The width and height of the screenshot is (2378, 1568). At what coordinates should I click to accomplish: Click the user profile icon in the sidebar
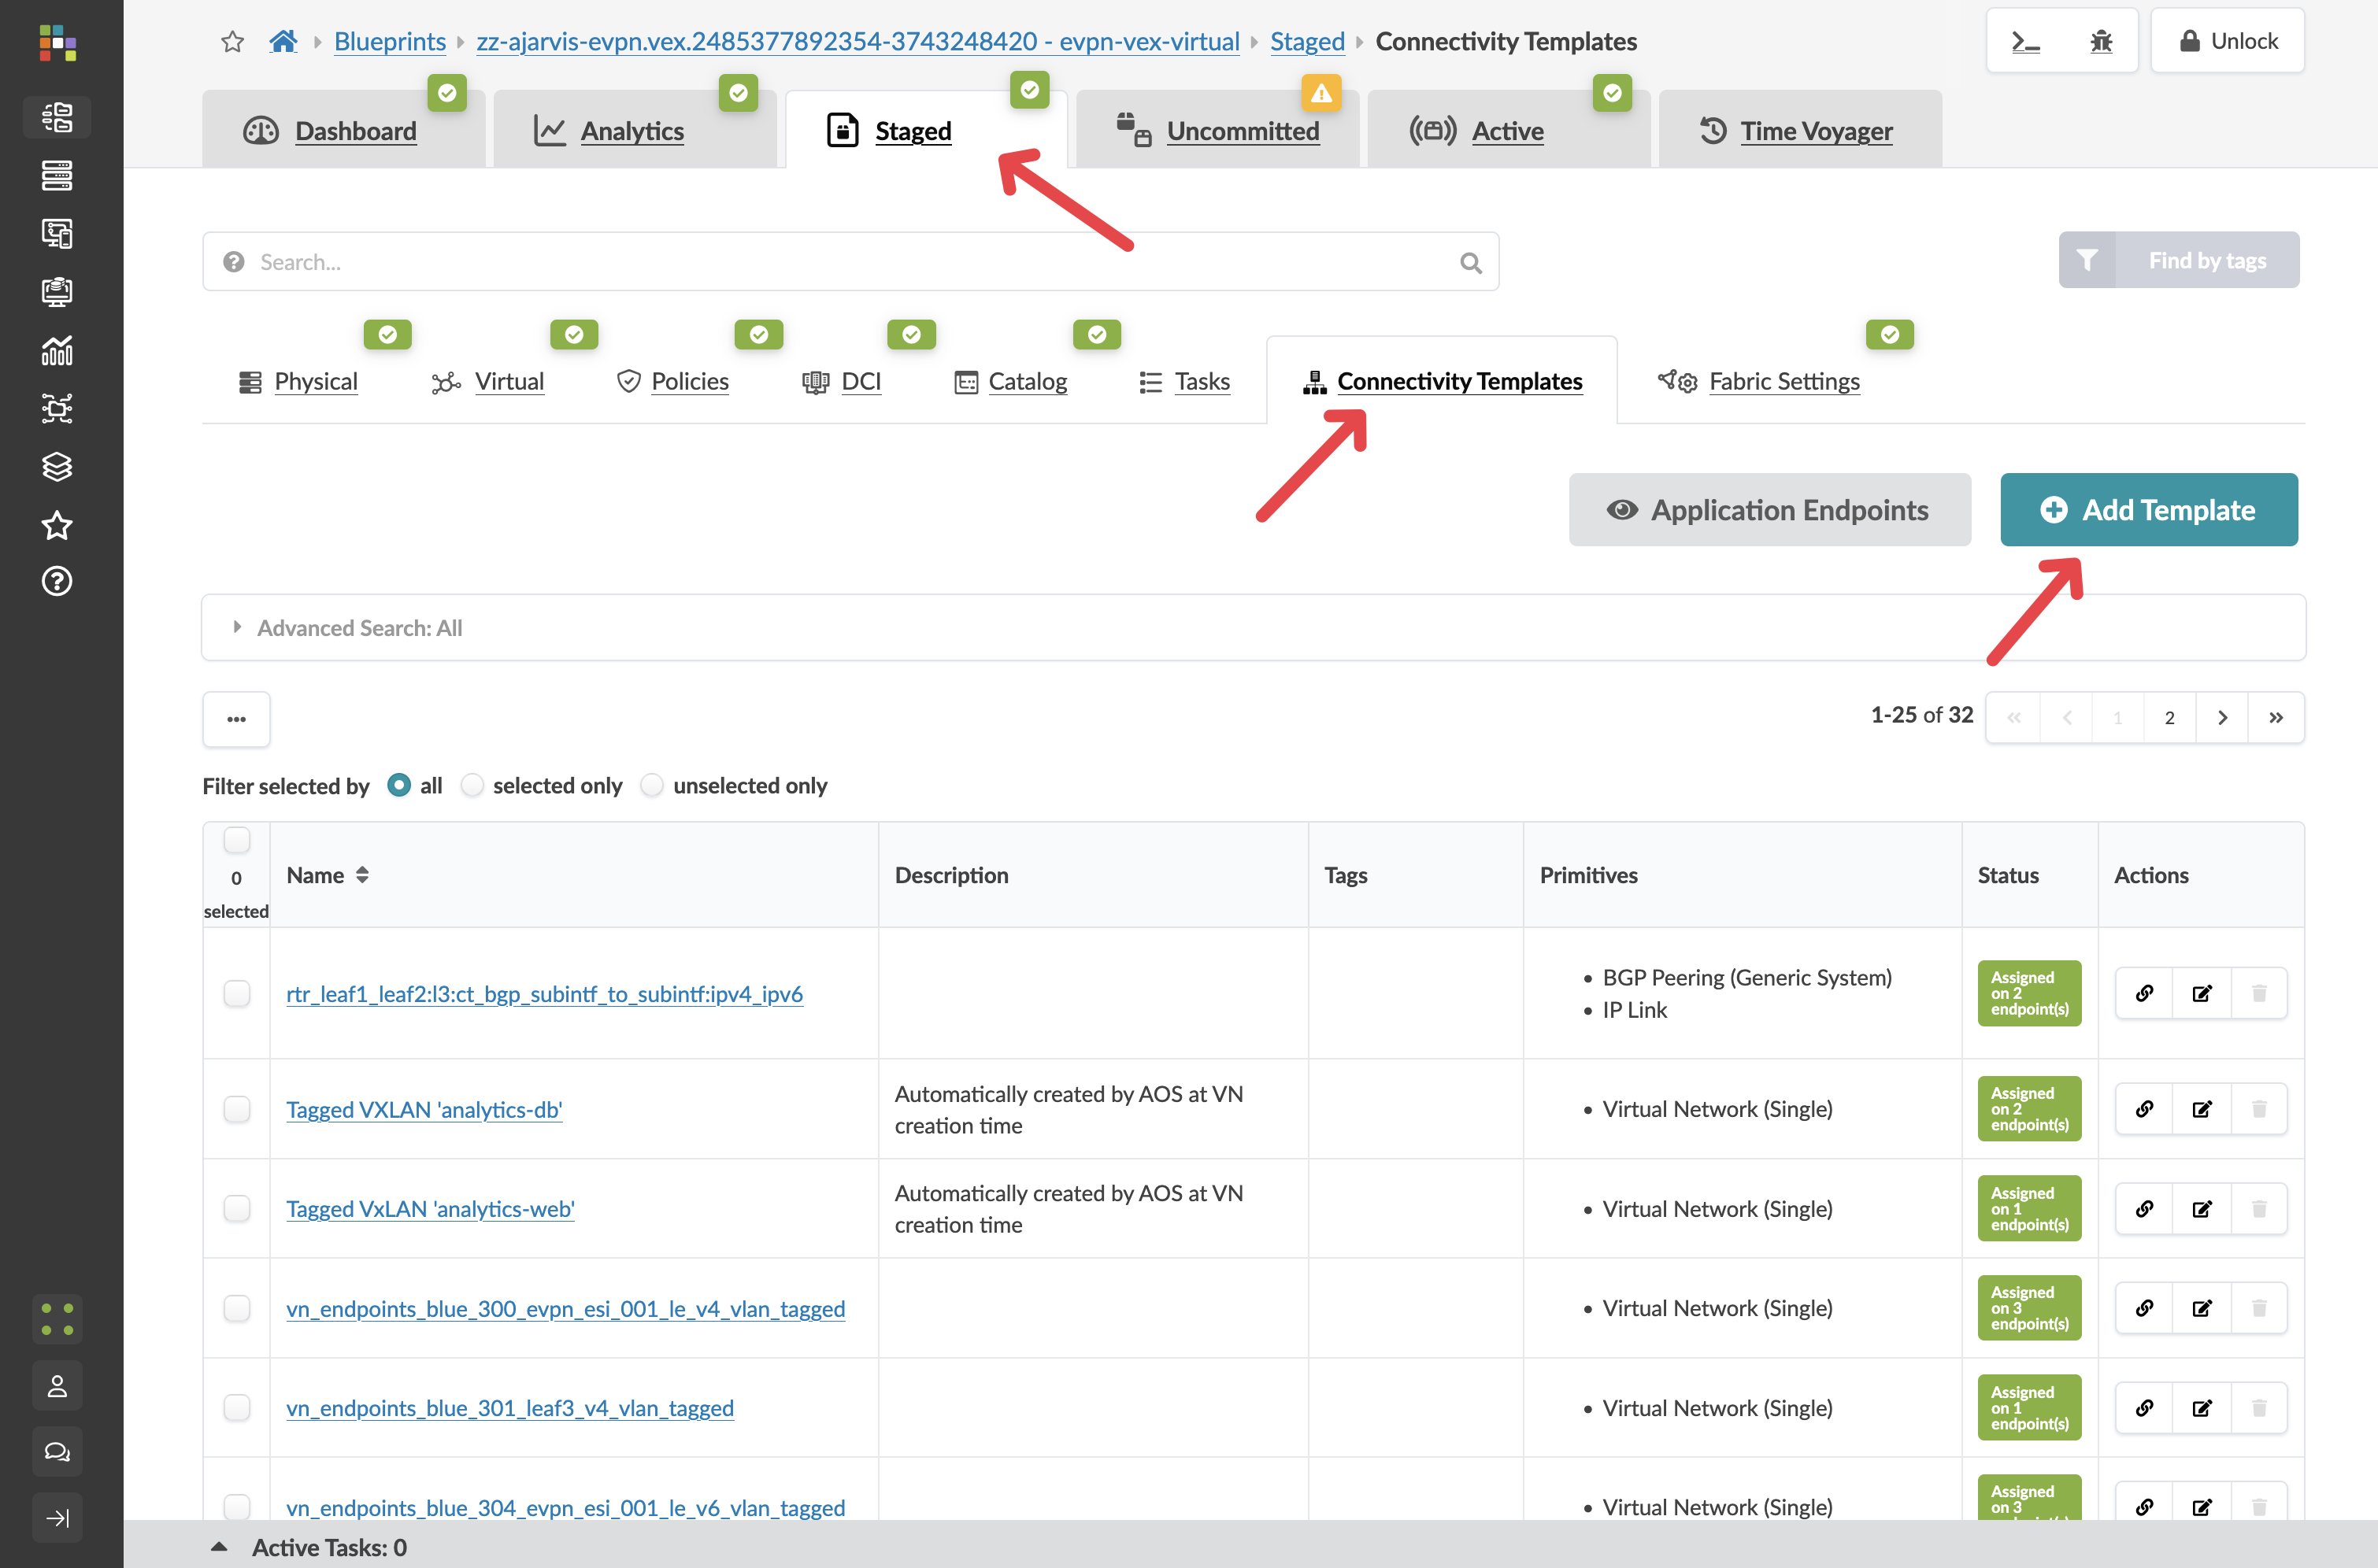[57, 1386]
